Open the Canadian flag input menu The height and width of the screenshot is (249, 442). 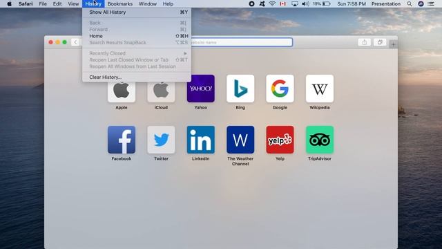pos(282,4)
